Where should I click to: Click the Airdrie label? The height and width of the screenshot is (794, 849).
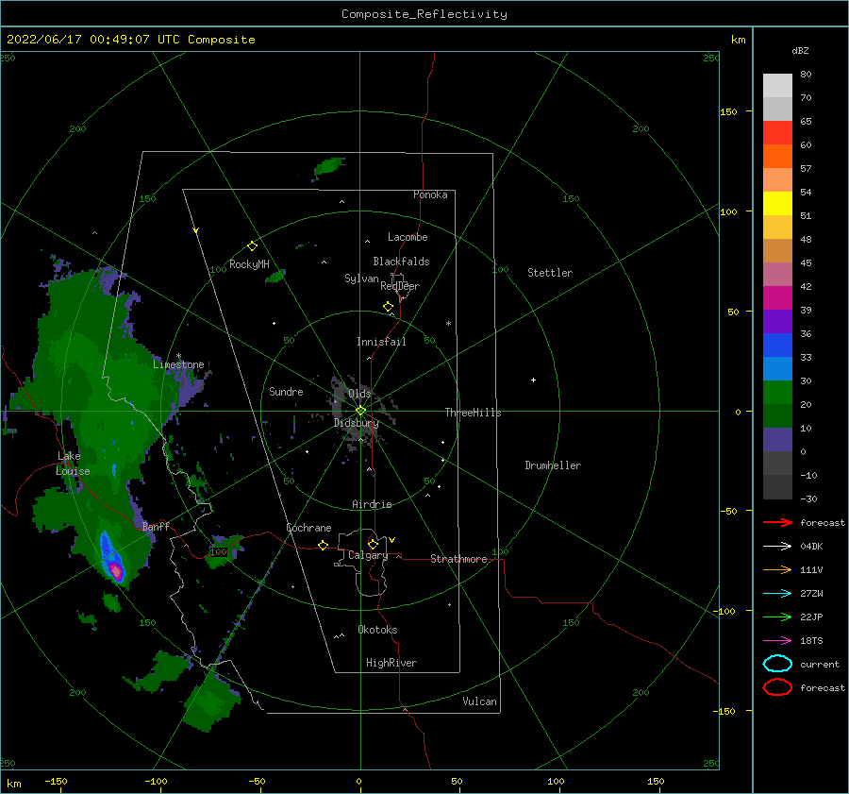click(x=372, y=504)
